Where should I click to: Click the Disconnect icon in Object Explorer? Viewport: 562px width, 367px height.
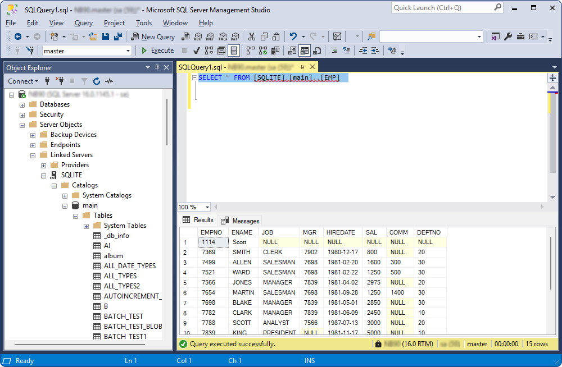pyautogui.click(x=58, y=81)
